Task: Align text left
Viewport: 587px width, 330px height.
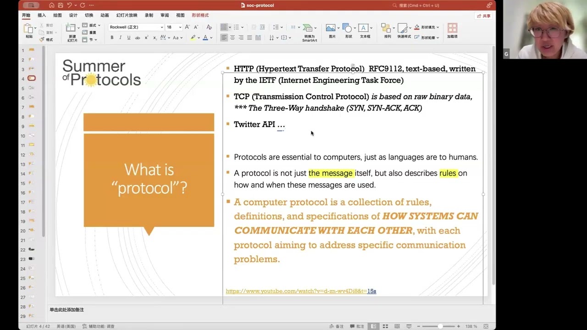Action: pos(224,38)
